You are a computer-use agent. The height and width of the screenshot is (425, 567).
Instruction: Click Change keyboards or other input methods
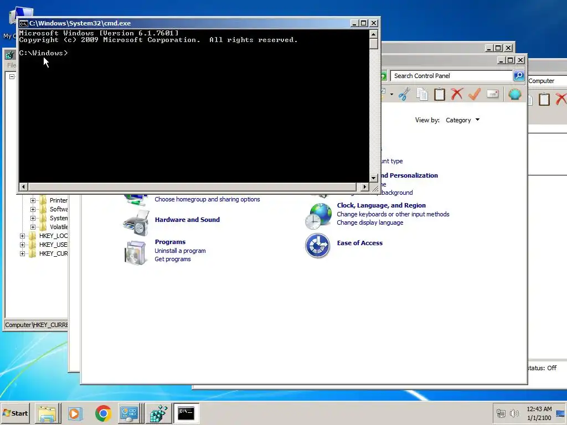[393, 214]
